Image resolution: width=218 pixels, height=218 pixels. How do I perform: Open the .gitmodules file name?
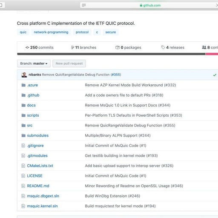pyautogui.click(x=37, y=155)
